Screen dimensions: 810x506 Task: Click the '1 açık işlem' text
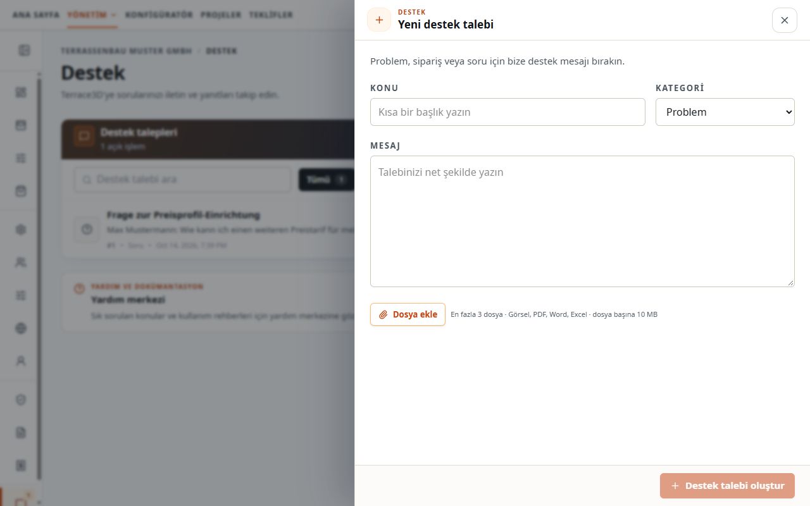point(123,147)
